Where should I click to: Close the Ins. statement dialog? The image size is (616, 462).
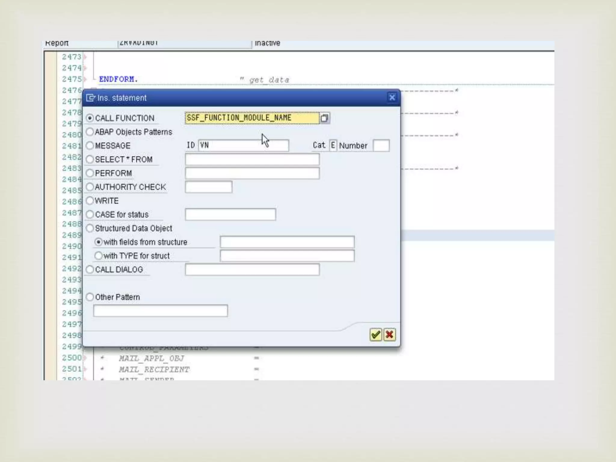coord(392,97)
